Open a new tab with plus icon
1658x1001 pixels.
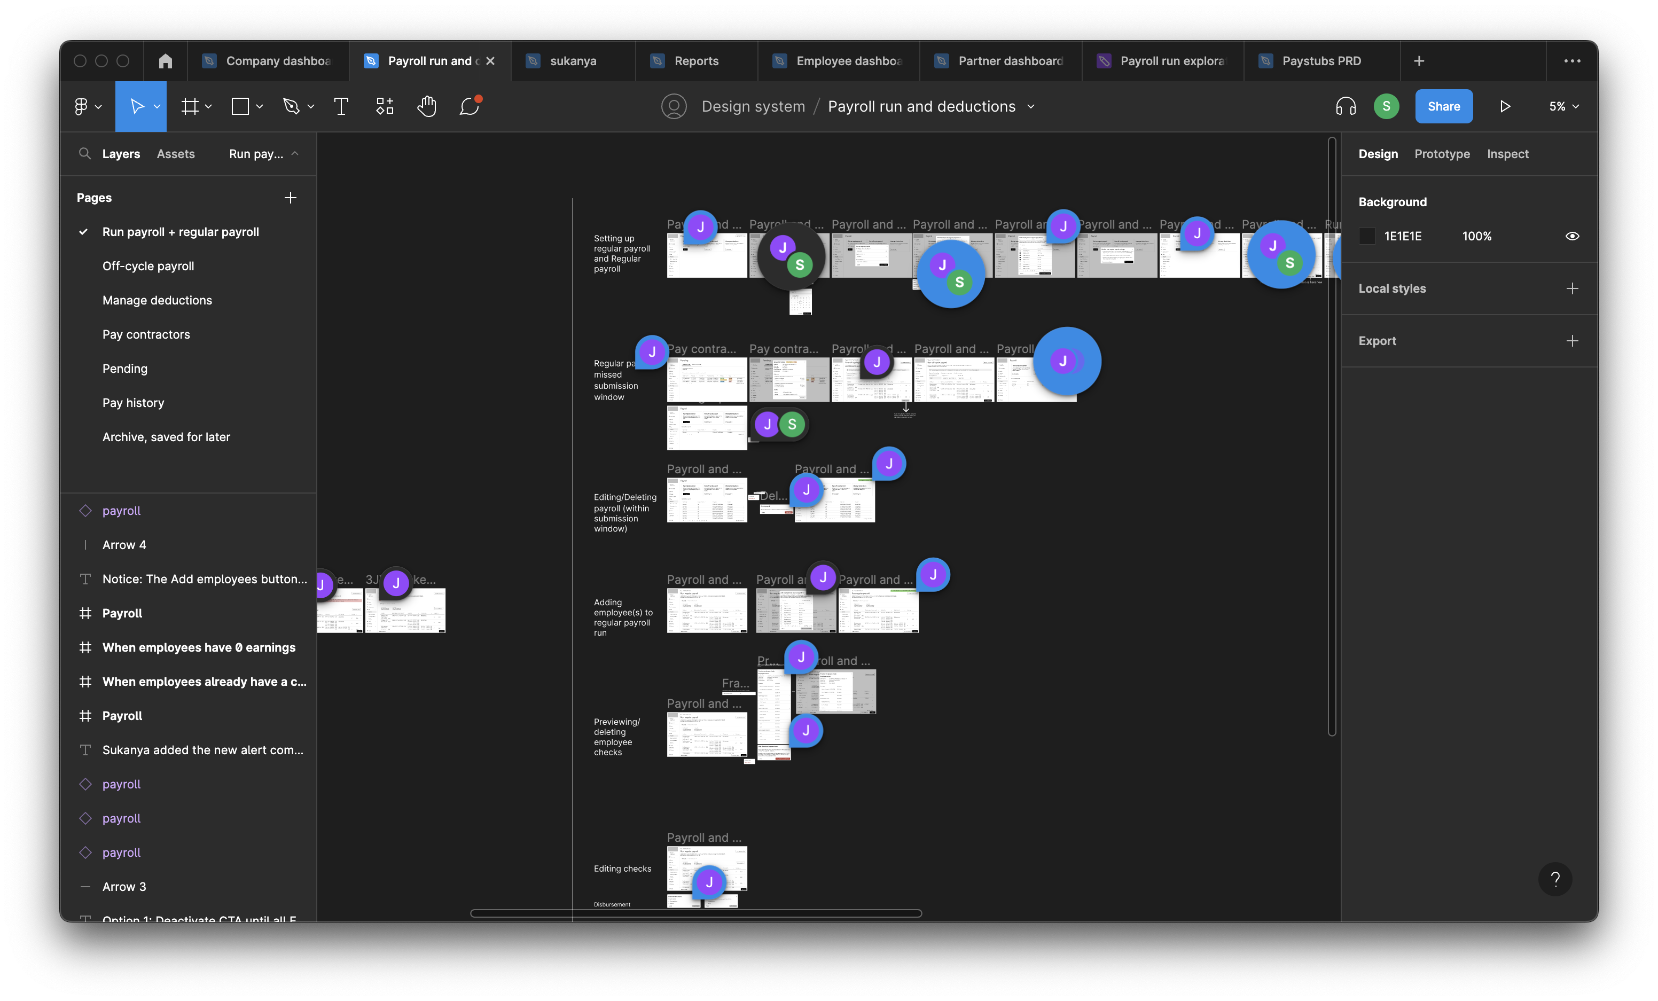1419,61
